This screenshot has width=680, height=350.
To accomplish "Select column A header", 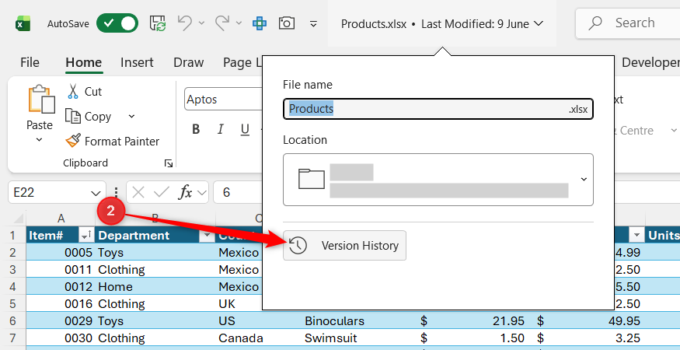I will (61, 218).
